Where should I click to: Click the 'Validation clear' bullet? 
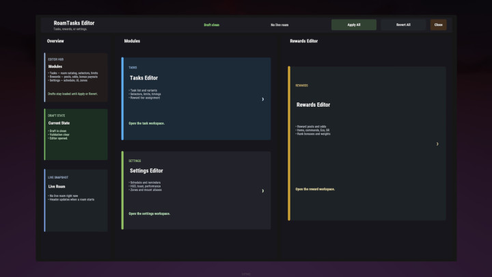pyautogui.click(x=59, y=135)
